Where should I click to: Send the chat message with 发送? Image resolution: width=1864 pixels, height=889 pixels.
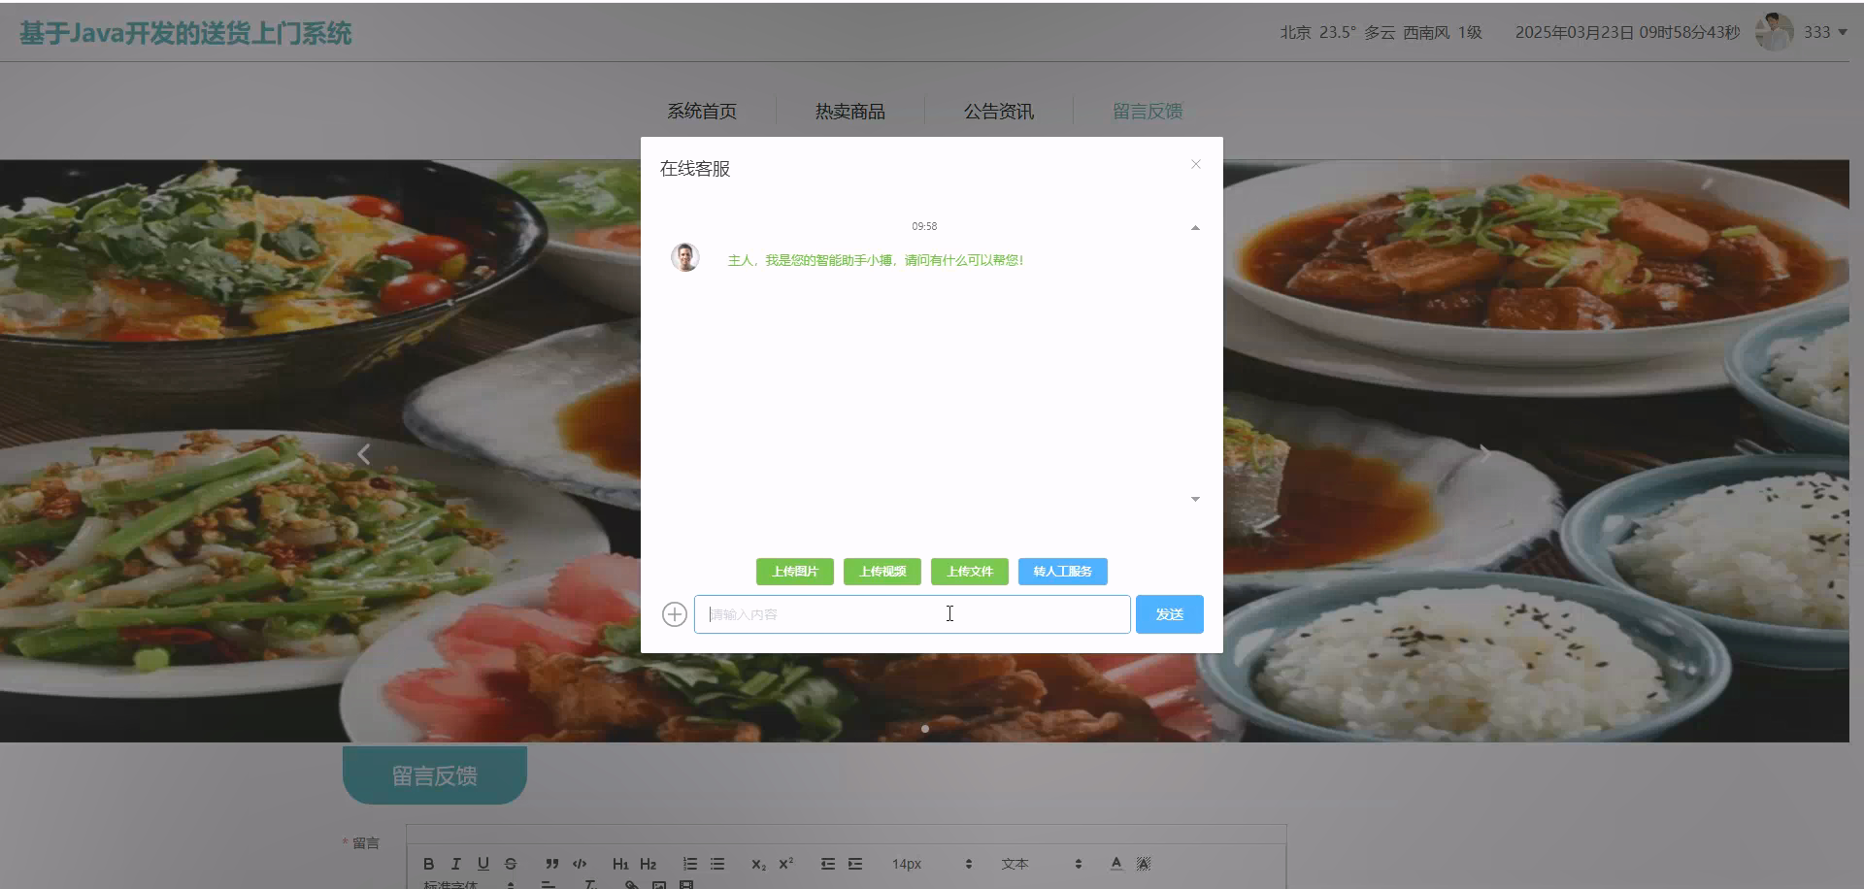1169,614
